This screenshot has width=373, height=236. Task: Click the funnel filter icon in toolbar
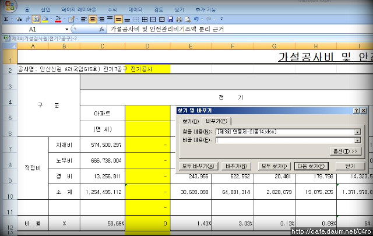[19, 19]
